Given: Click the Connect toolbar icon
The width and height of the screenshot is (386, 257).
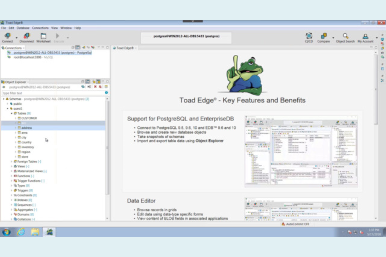Looking at the screenshot, I should [8, 36].
